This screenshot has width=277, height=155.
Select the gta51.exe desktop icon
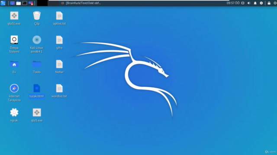(x=14, y=18)
